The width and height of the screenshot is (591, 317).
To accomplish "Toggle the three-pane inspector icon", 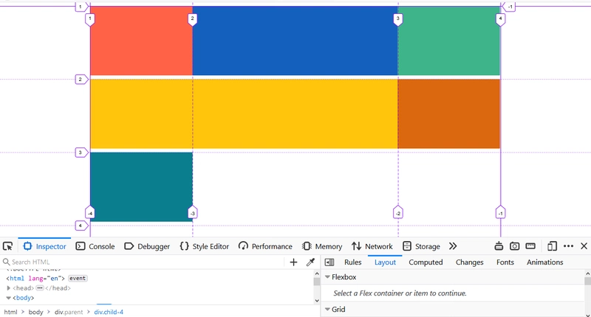I will point(329,262).
